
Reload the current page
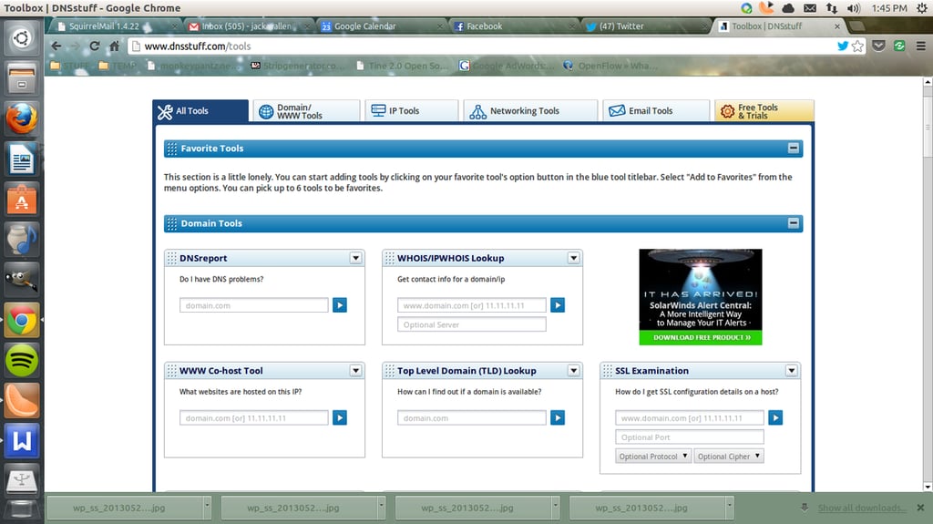[95, 46]
